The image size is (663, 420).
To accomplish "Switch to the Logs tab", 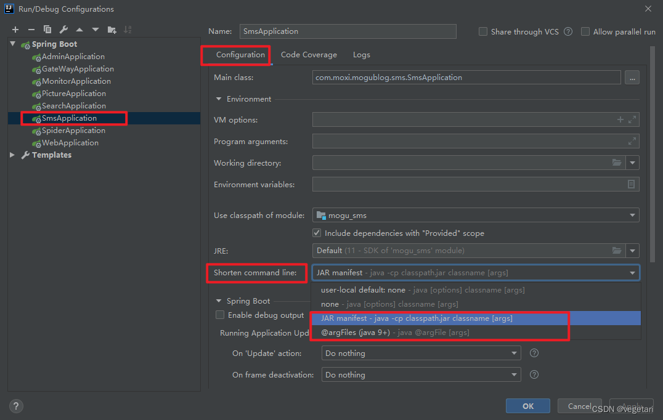I will point(361,54).
